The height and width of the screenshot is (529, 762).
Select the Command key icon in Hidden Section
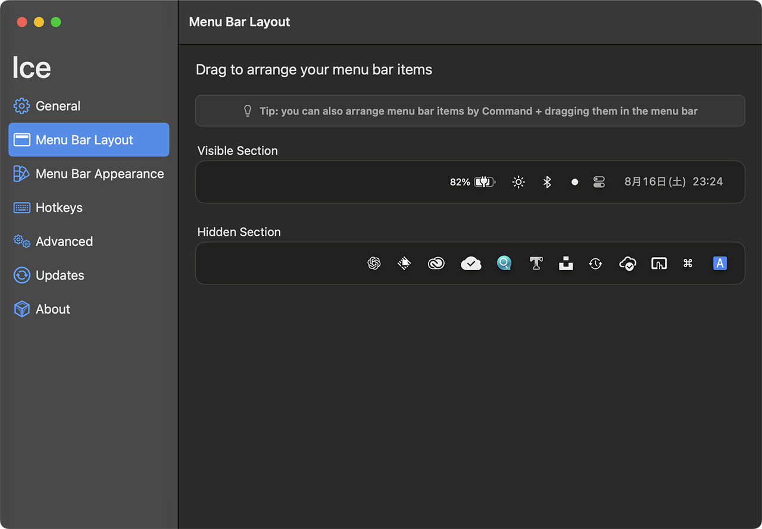688,263
